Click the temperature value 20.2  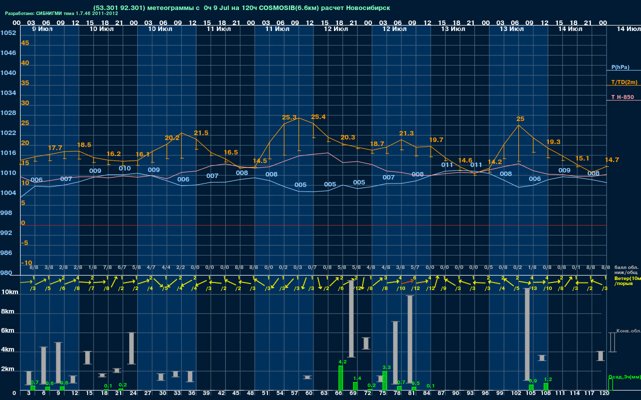(172, 138)
